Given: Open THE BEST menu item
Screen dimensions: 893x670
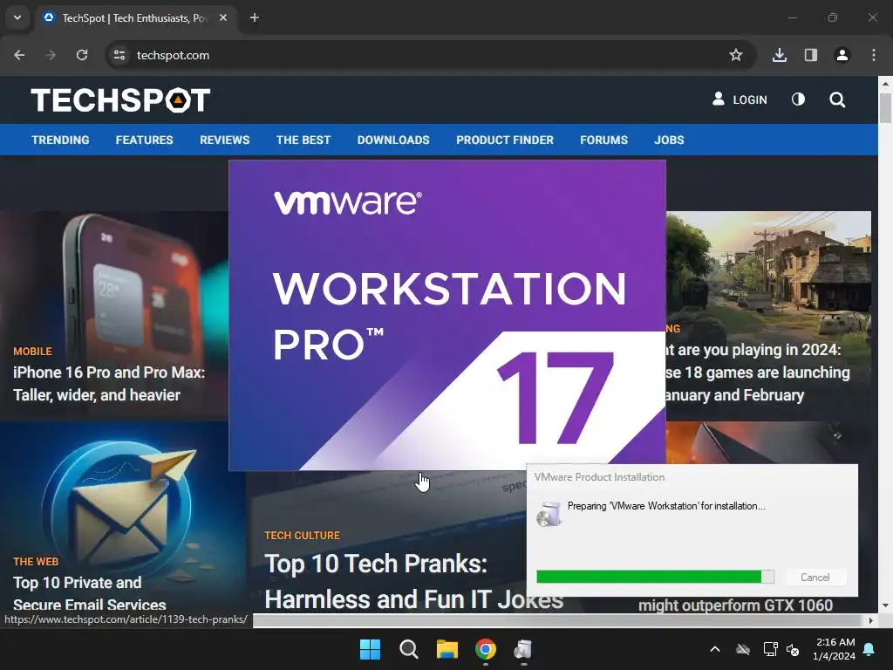Looking at the screenshot, I should [x=303, y=140].
